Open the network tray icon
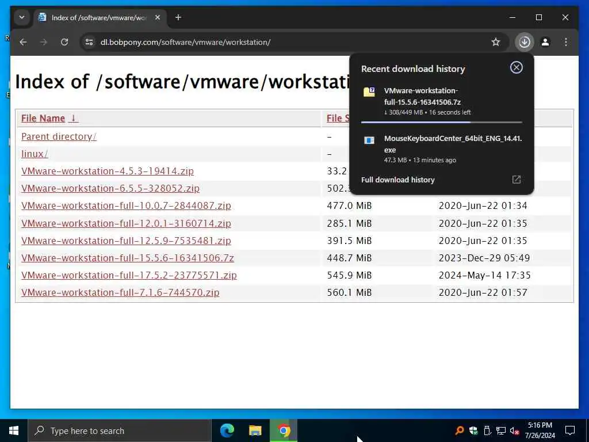Screen dimensions: 589x442 [x=501, y=430]
